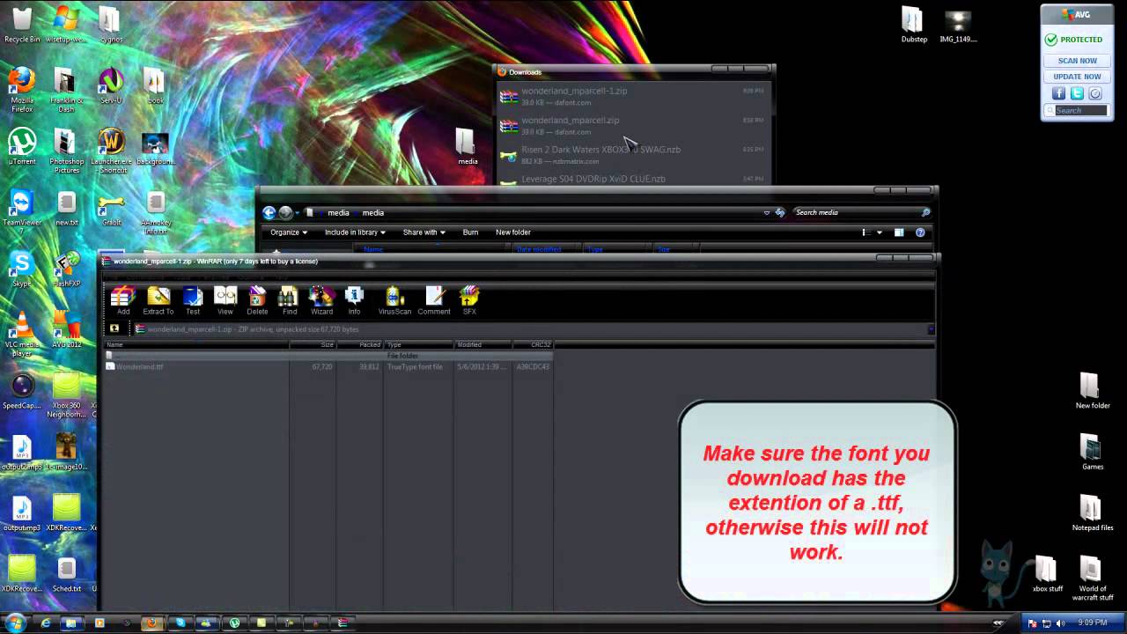Open Include in library dropdown in Explorer

pyautogui.click(x=355, y=232)
